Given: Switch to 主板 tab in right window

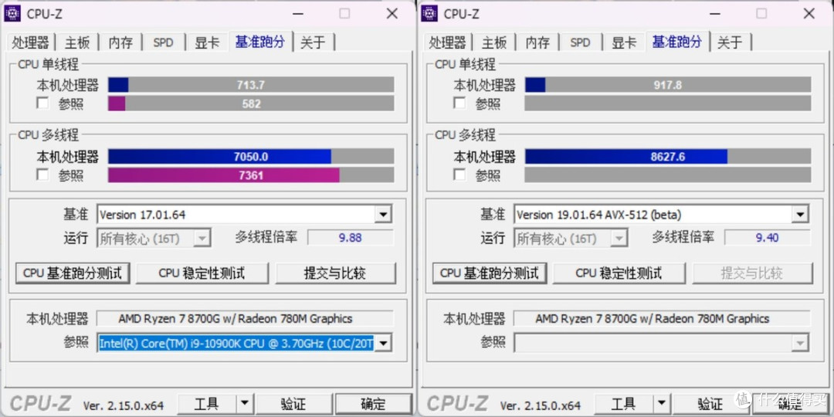Looking at the screenshot, I should [x=494, y=42].
